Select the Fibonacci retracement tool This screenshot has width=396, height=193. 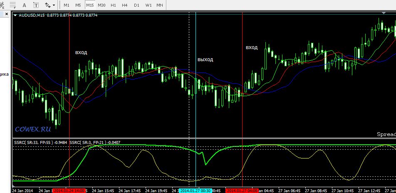pyautogui.click(x=13, y=5)
